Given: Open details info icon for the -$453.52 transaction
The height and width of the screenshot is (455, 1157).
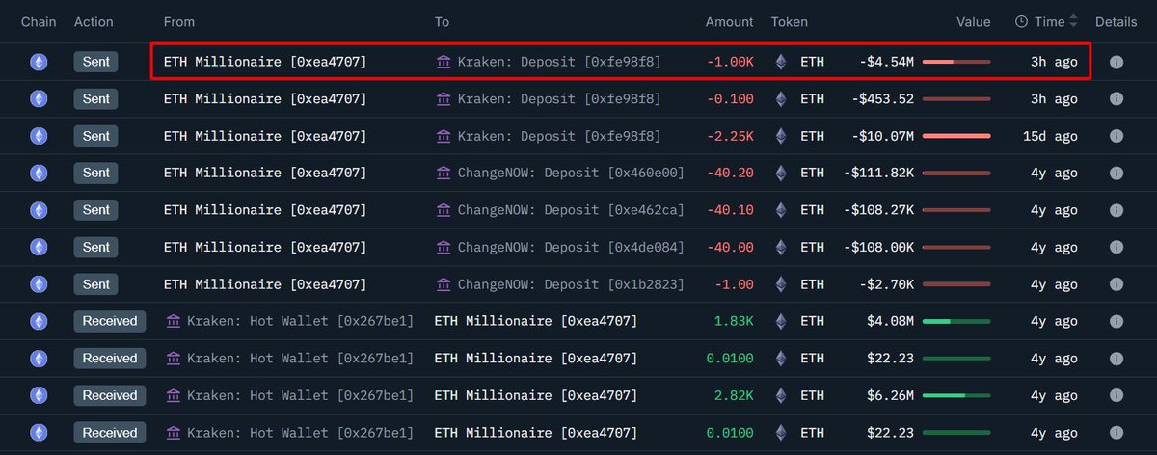Looking at the screenshot, I should 1116,99.
